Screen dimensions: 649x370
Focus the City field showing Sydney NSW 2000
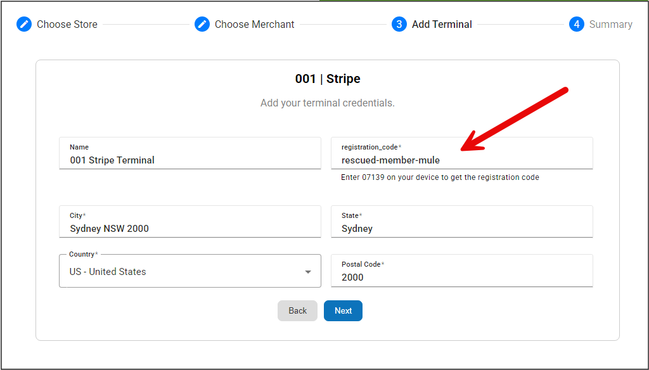(190, 229)
